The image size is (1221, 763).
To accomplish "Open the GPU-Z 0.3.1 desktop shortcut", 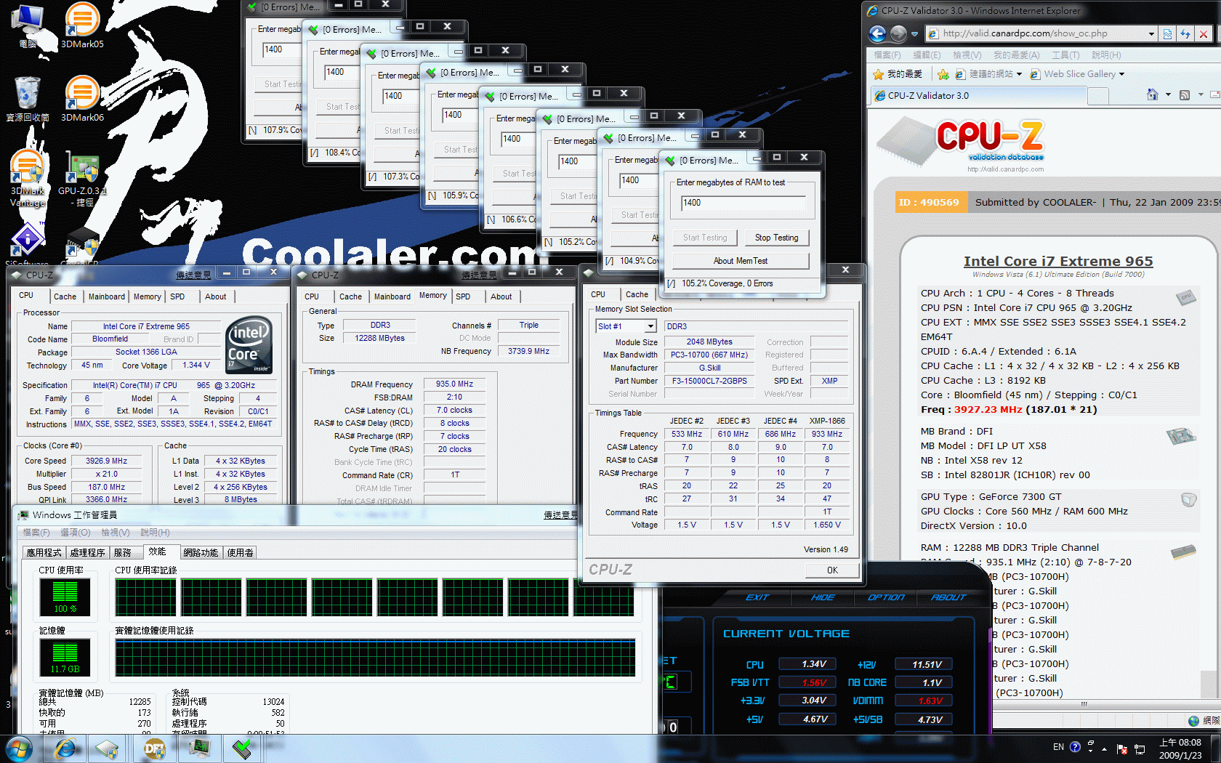I will 82,179.
